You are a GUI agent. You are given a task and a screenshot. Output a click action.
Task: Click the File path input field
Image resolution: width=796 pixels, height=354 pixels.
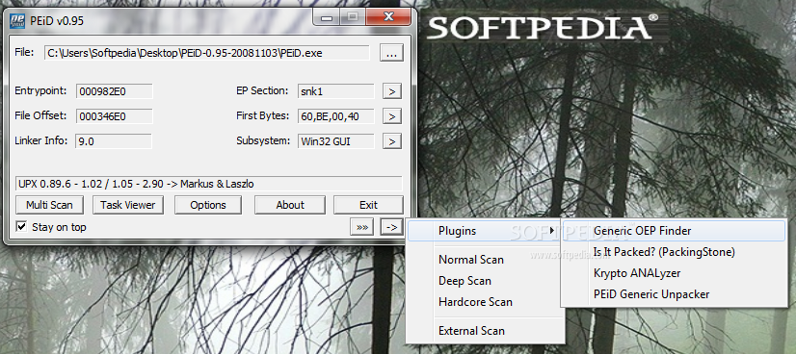(206, 53)
